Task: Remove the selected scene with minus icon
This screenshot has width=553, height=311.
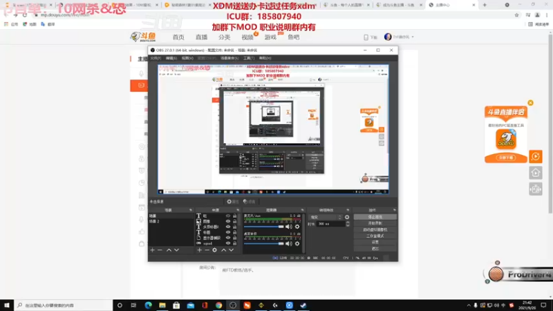Action: pos(160,250)
